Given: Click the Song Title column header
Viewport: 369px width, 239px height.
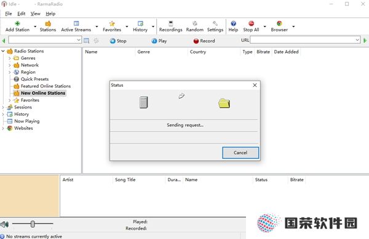Looking at the screenshot, I should click(139, 180).
